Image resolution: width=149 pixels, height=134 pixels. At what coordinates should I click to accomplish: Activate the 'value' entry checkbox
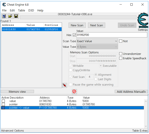pos(3,101)
